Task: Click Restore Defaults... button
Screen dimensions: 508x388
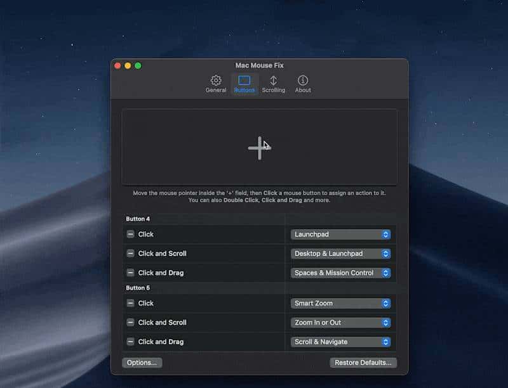Action: [363, 363]
